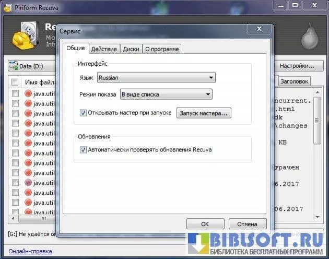Click the purple status icon in the file list
This screenshot has width=329, height=259.
pos(29,183)
